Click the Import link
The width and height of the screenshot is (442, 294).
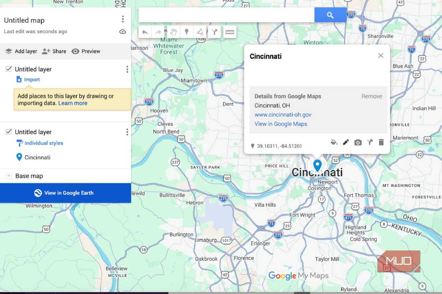[32, 79]
